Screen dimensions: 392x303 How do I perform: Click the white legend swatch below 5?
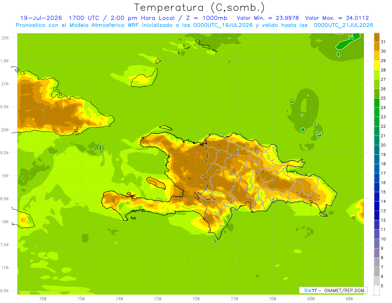coord(377,291)
